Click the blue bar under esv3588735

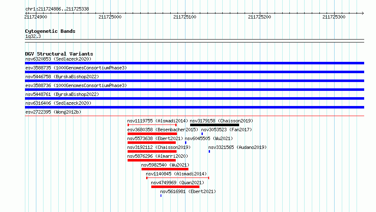[x=194, y=72]
